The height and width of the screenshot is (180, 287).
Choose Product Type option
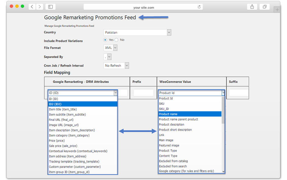[x=190, y=151]
